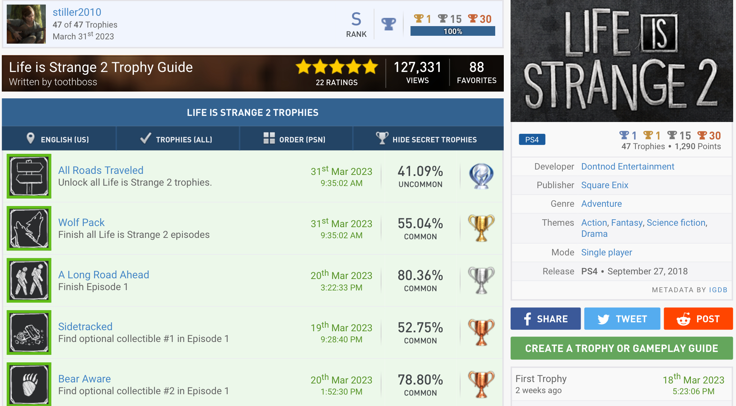Screen dimensions: 736x406
Task: Click the blue trophy icon beside the rank
Action: point(389,24)
